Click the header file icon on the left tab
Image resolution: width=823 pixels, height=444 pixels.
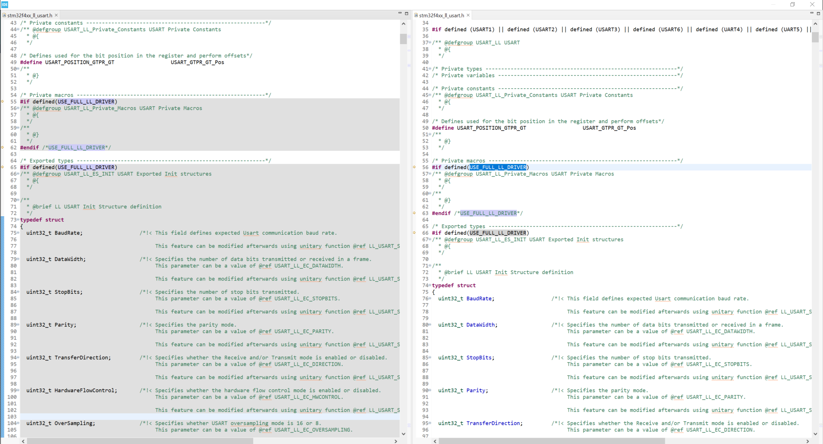pos(3,15)
